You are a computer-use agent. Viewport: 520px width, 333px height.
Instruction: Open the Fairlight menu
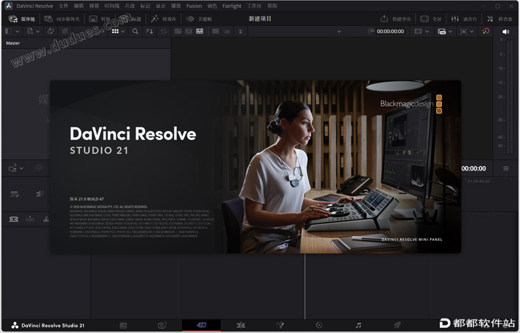point(232,6)
